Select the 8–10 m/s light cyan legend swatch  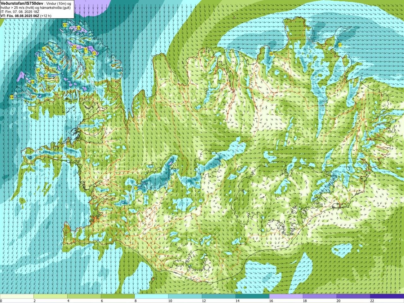coord(151,296)
